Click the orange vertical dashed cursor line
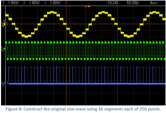Screen dimensions: 166x113 (66, 65)
